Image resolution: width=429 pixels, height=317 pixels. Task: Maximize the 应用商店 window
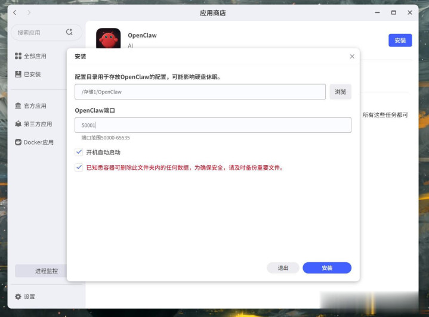[x=393, y=13]
